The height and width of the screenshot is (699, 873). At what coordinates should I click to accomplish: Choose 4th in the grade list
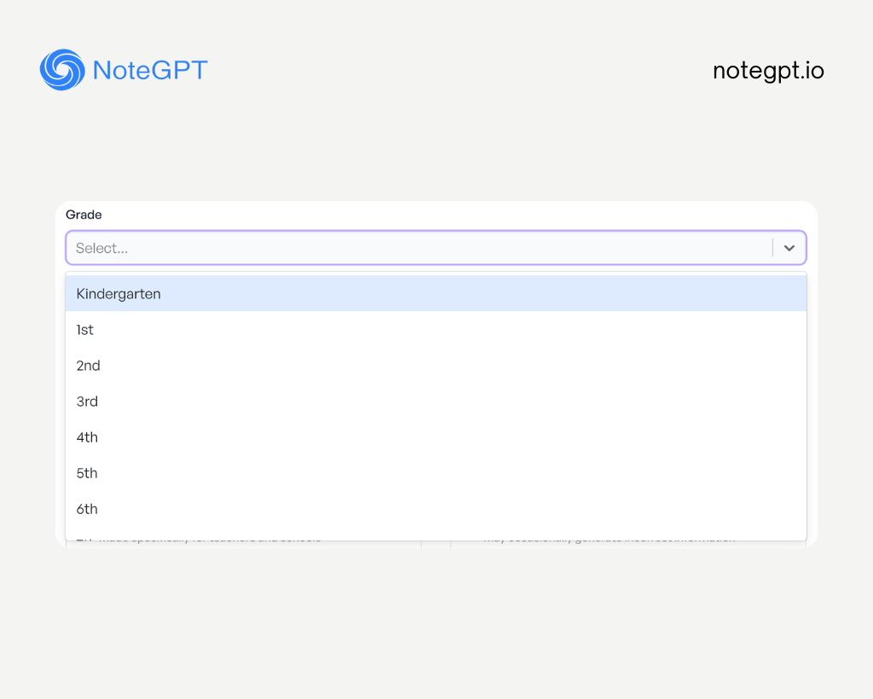coord(88,437)
